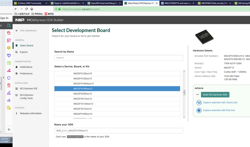Screen dimensions: 250x147
Task: Click Config Tools wrench icon
Action: point(17,95)
